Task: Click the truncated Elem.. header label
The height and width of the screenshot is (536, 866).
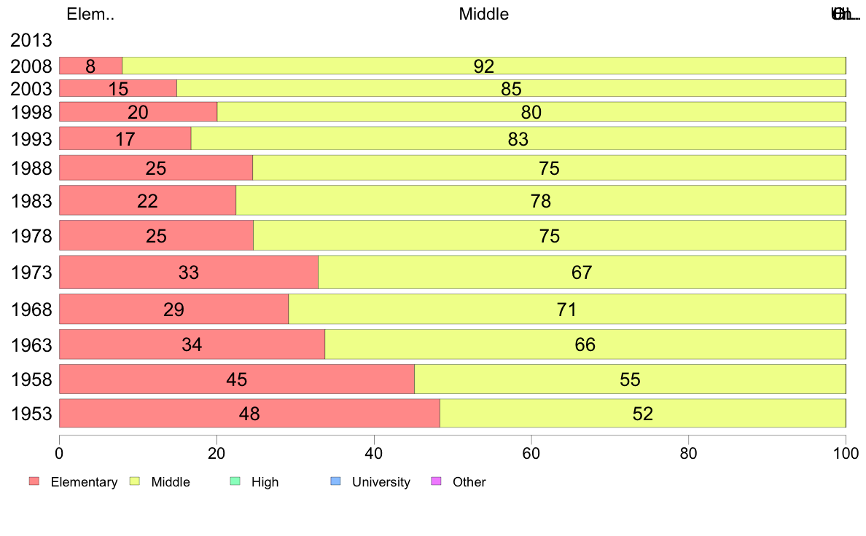Action: [x=90, y=14]
